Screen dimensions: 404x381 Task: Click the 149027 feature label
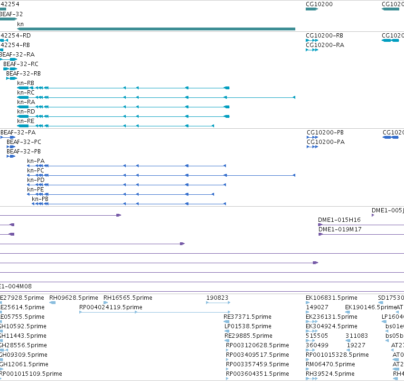[x=317, y=307]
